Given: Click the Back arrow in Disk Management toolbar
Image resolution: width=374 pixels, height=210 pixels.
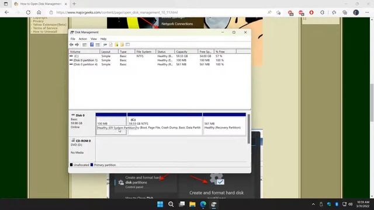Looking at the screenshot, I should (71, 44).
